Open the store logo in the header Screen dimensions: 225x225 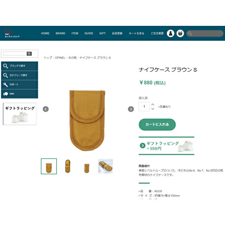click(x=12, y=34)
